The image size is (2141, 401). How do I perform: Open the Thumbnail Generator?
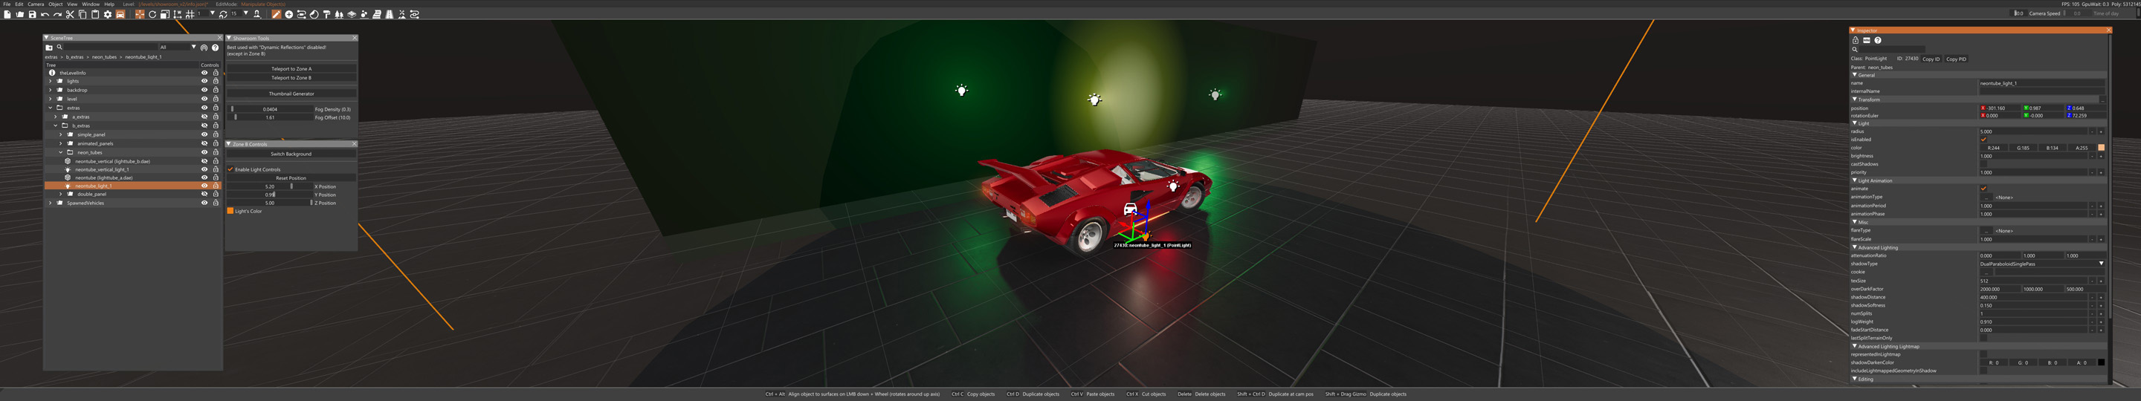tap(291, 94)
